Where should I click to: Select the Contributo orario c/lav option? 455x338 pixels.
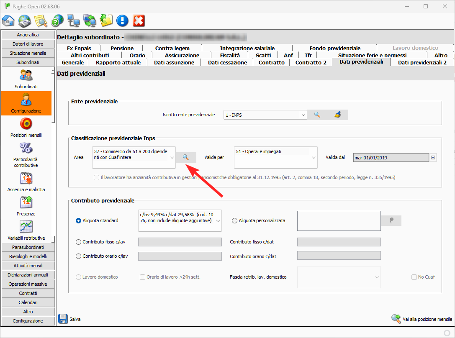tap(78, 256)
